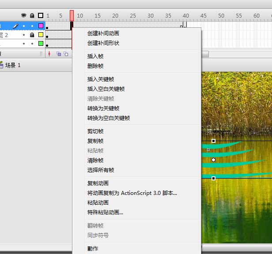Click the pencil icon on the selected layer
The width and height of the screenshot is (272, 254).
pyautogui.click(x=15, y=26)
